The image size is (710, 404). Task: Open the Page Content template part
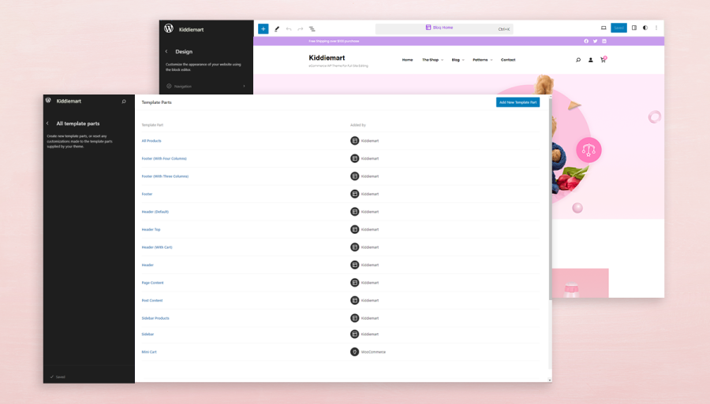tap(152, 283)
